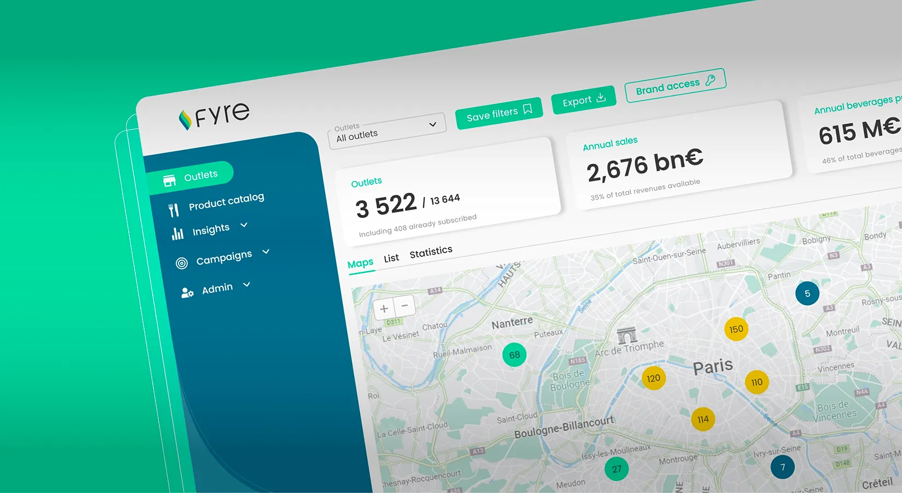This screenshot has width=902, height=493.
Task: Switch to the Statistics tab
Action: 431,251
